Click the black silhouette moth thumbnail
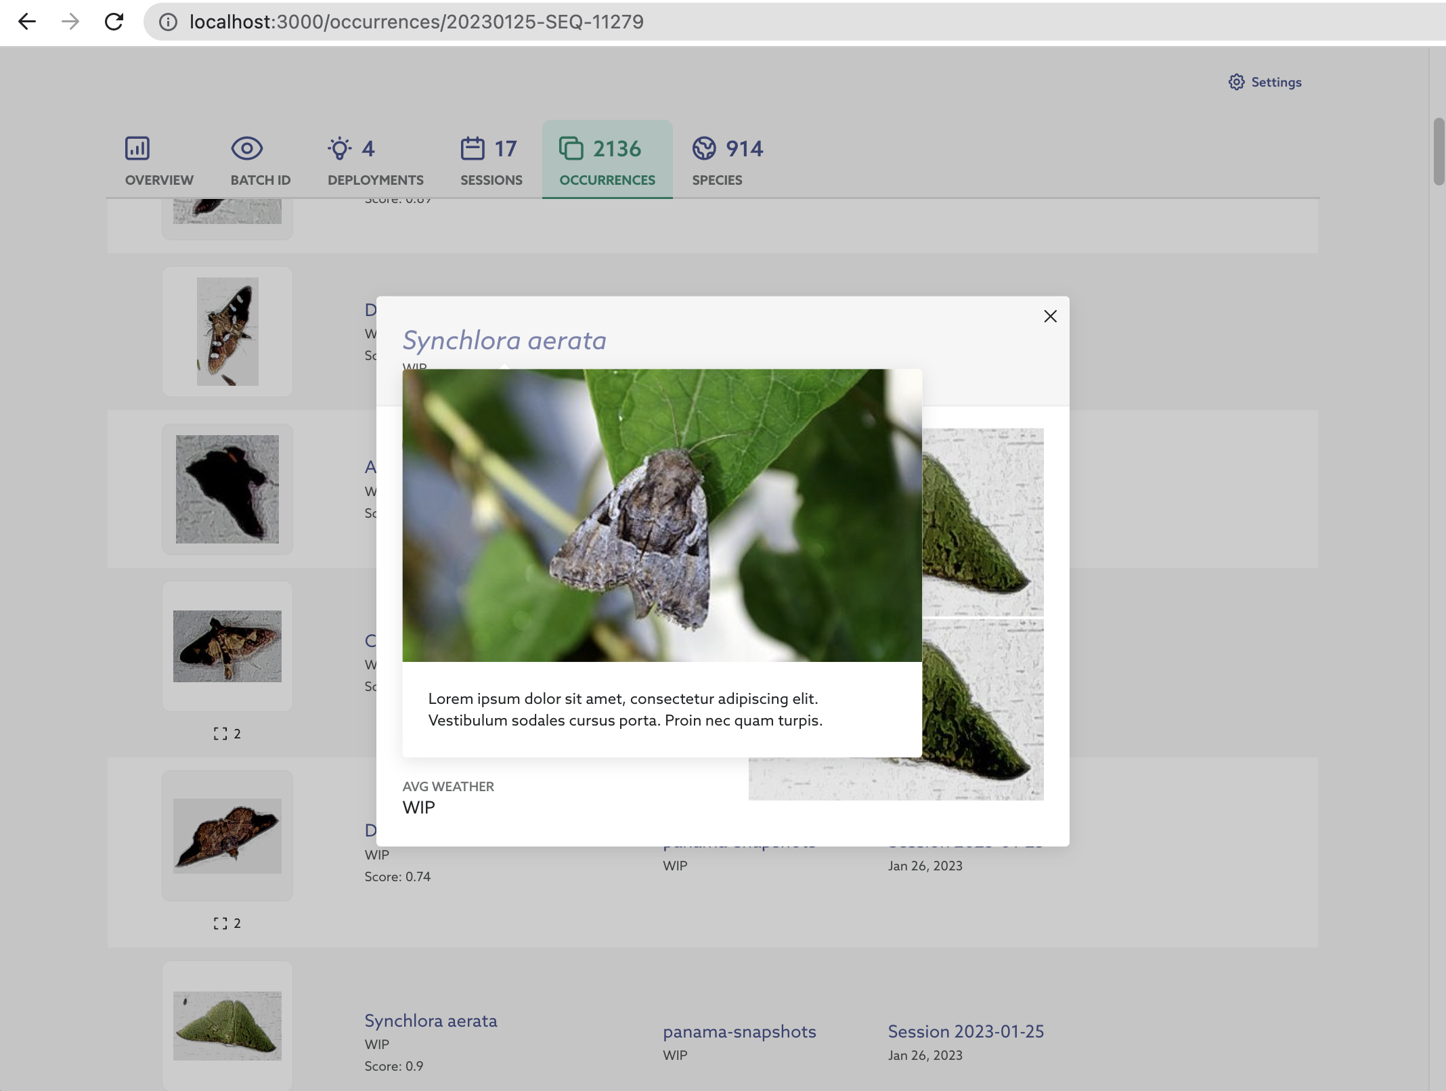This screenshot has width=1446, height=1091. [227, 489]
